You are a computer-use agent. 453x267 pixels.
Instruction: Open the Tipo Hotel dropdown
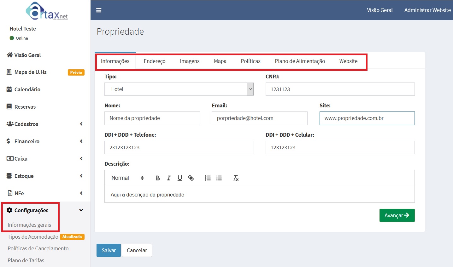(179, 89)
